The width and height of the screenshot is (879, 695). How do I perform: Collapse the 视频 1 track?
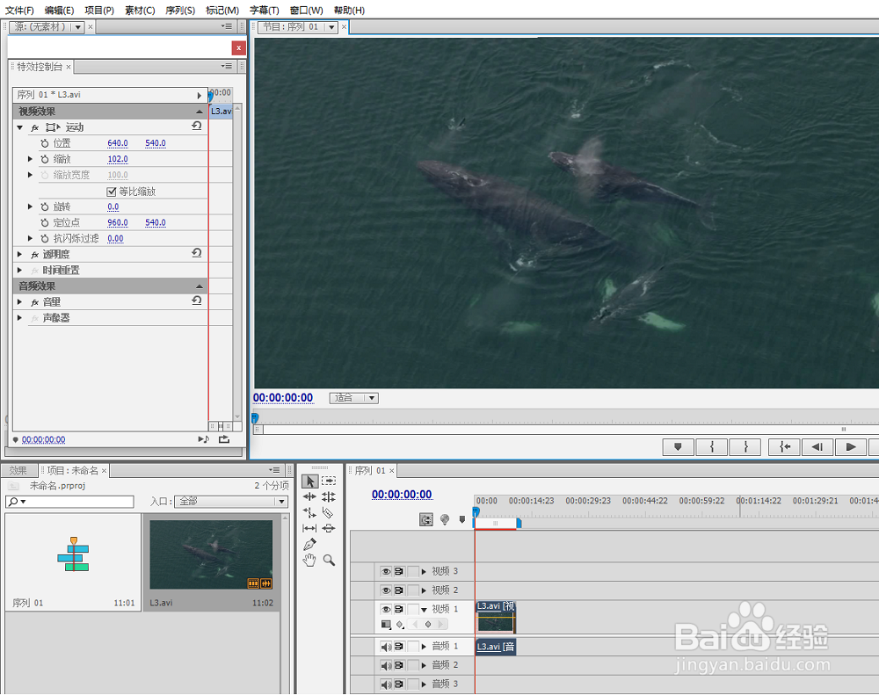pyautogui.click(x=424, y=609)
